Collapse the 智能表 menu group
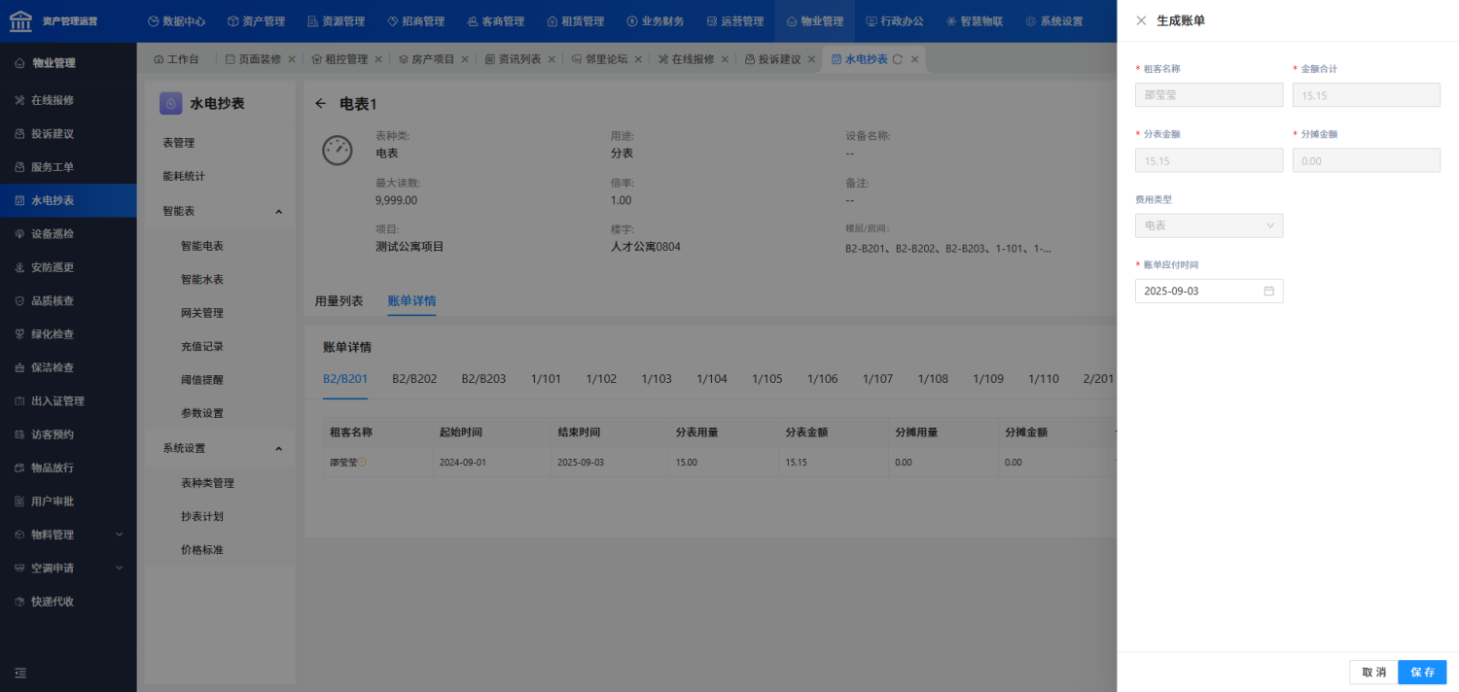The image size is (1459, 692). coord(278,211)
